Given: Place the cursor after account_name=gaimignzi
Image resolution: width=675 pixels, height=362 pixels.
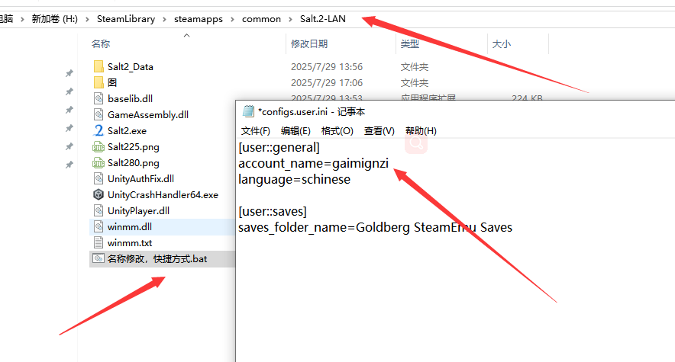Looking at the screenshot, I should pos(389,163).
